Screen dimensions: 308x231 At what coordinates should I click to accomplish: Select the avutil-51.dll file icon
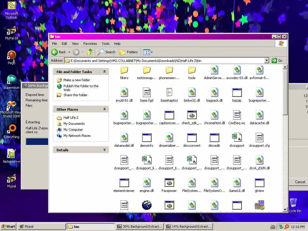tap(124, 93)
